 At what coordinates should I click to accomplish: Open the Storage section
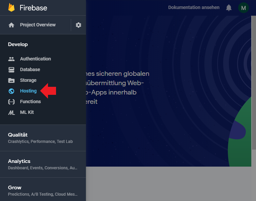[28, 80]
